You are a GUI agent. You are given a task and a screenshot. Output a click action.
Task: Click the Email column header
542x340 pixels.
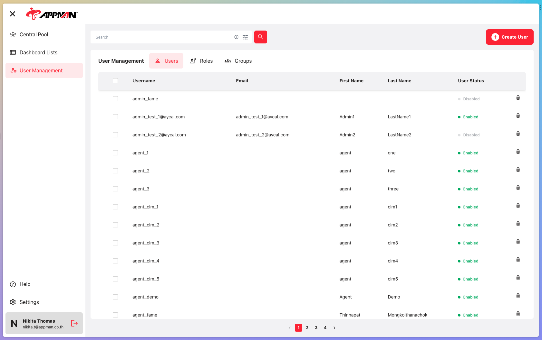(x=242, y=81)
